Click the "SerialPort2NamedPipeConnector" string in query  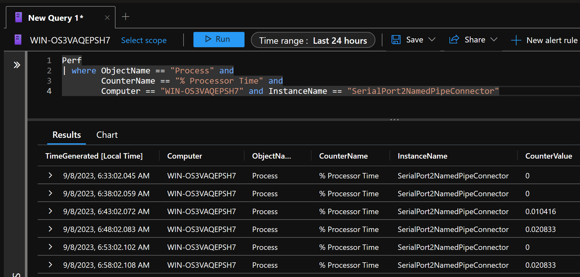(x=423, y=91)
